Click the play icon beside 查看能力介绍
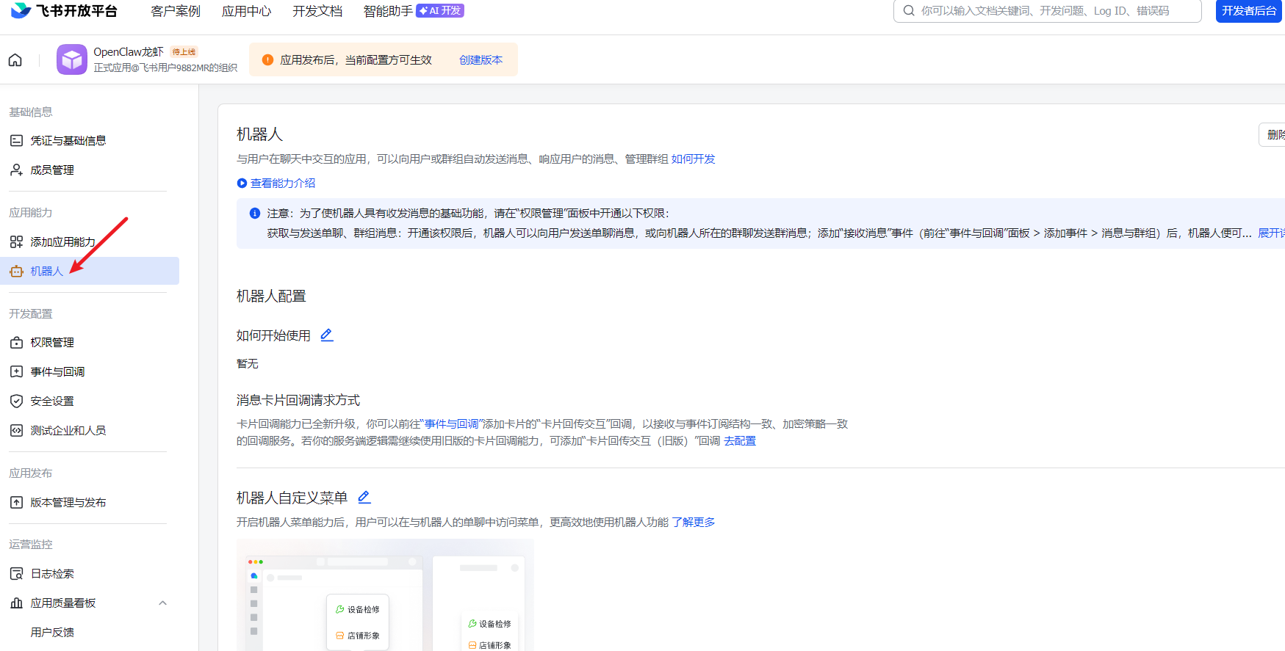Screen dimensions: 1285x651 pos(242,183)
